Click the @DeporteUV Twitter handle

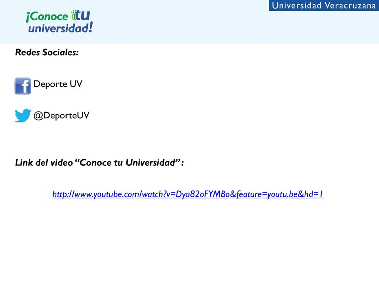coord(61,115)
